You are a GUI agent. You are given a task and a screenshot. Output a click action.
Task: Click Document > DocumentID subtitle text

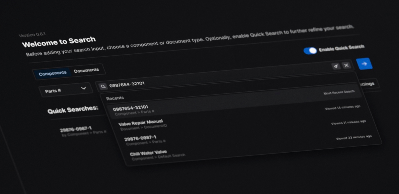144,127
